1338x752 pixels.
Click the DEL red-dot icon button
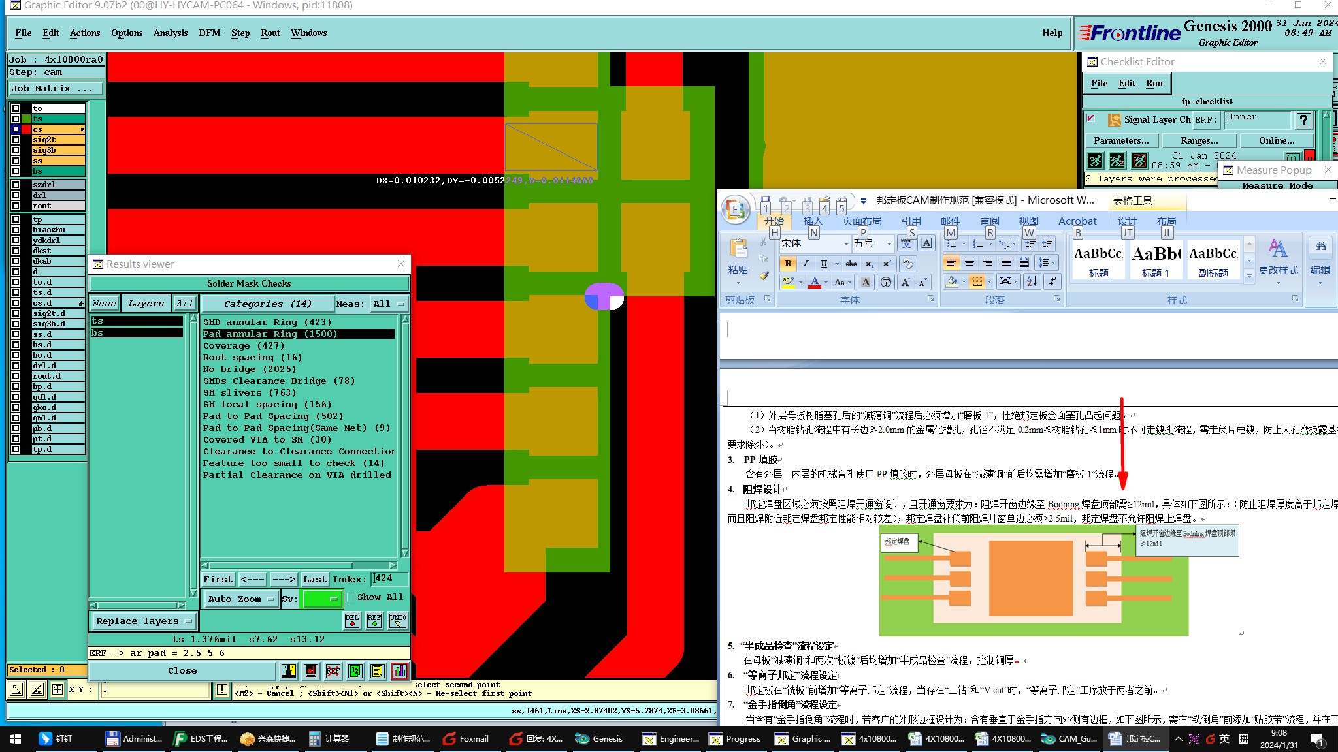pos(352,620)
